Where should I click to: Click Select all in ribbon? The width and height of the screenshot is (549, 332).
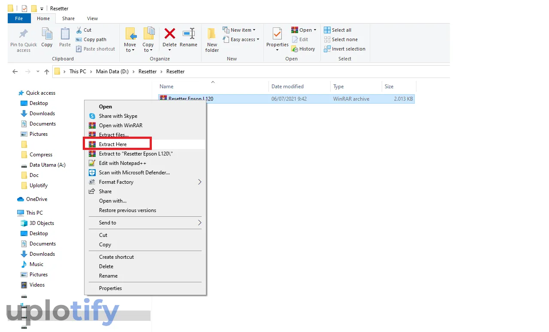click(x=338, y=30)
